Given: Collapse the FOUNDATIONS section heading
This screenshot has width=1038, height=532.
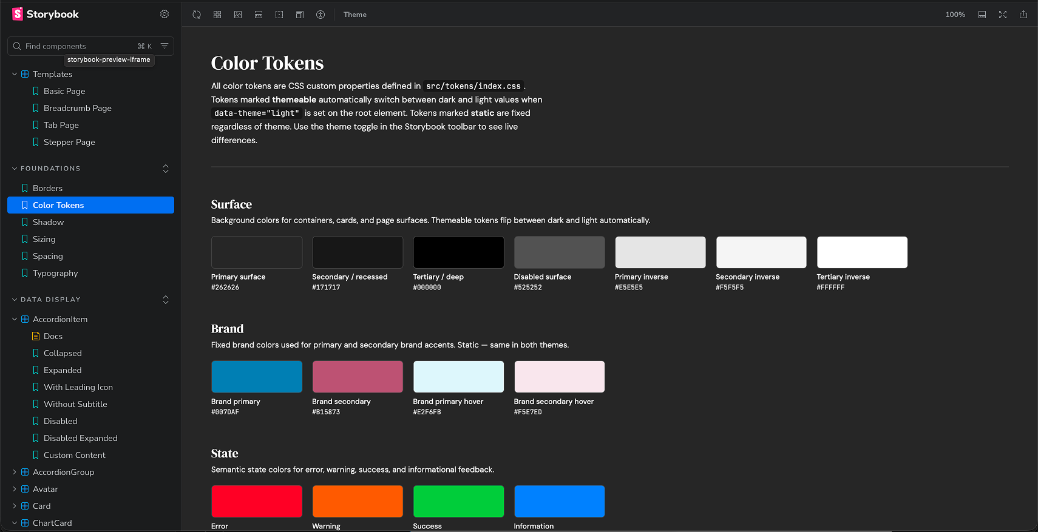Looking at the screenshot, I should click(50, 169).
